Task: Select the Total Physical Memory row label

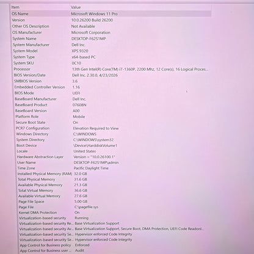Action: [37, 180]
